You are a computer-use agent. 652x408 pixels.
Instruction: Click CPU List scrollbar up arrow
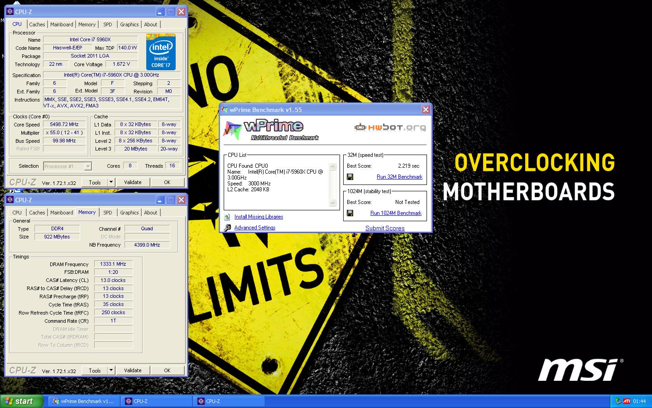(x=333, y=166)
